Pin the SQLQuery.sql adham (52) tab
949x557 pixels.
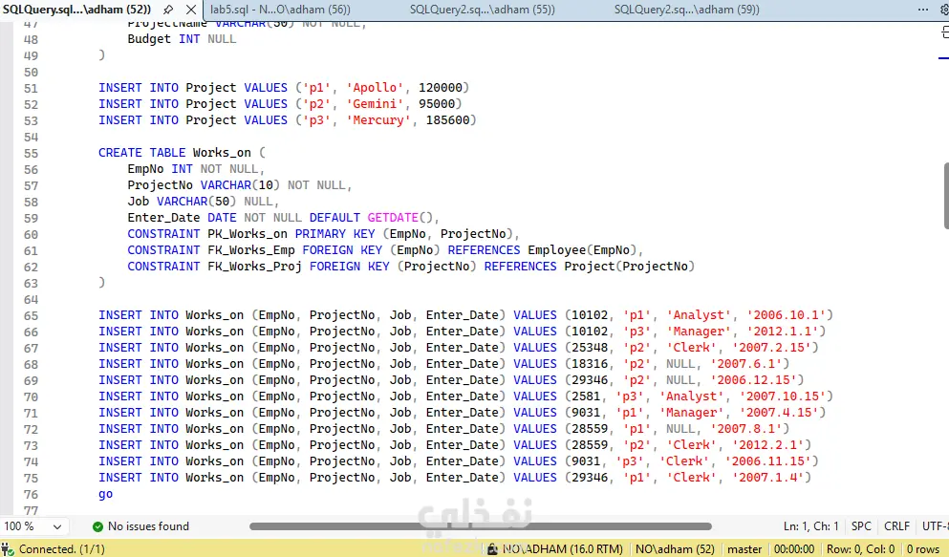point(168,10)
